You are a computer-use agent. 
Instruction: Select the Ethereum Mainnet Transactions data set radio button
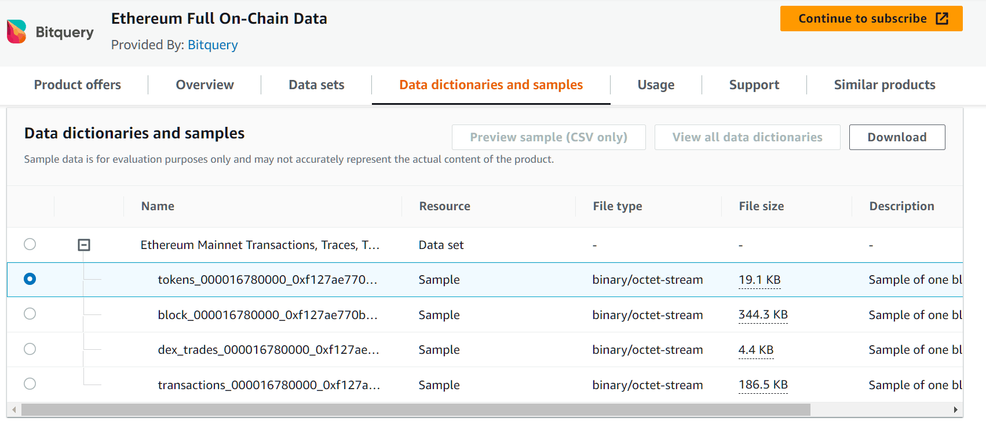(x=30, y=244)
